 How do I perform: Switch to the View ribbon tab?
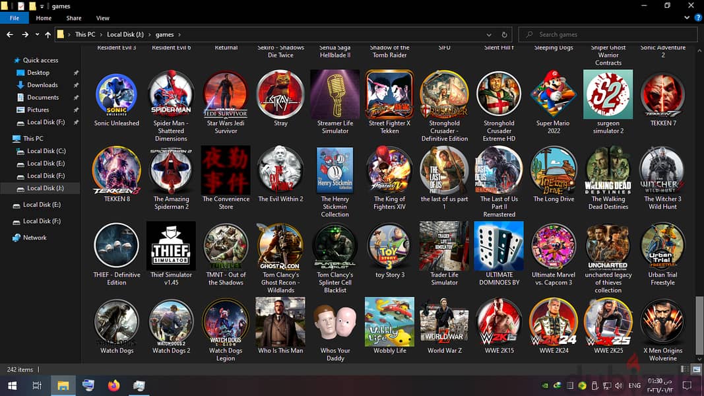point(102,18)
